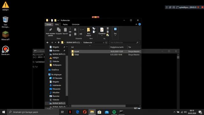This screenshot has width=204, height=115.
Task: Go up one folder level arrow
Action: coord(59,42)
